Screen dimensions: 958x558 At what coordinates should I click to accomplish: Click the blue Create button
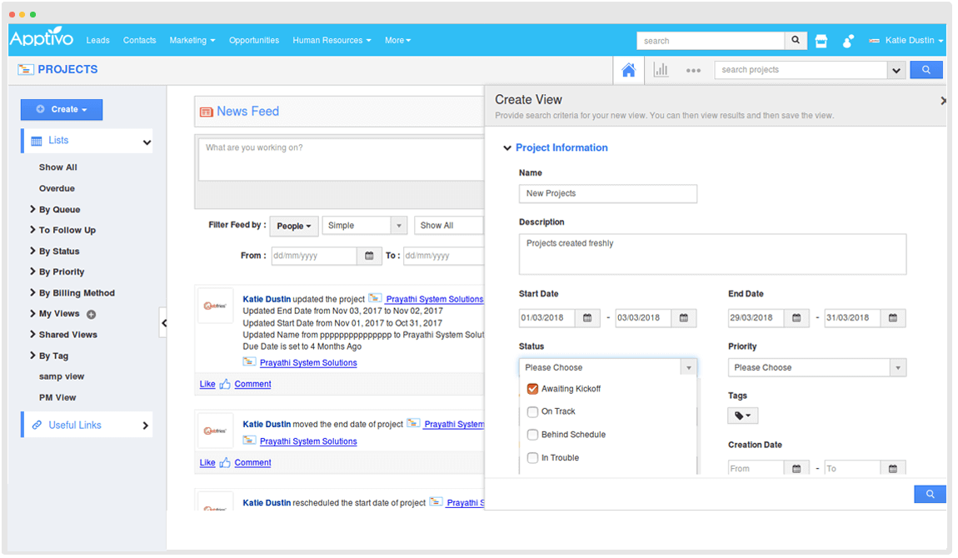(x=62, y=109)
